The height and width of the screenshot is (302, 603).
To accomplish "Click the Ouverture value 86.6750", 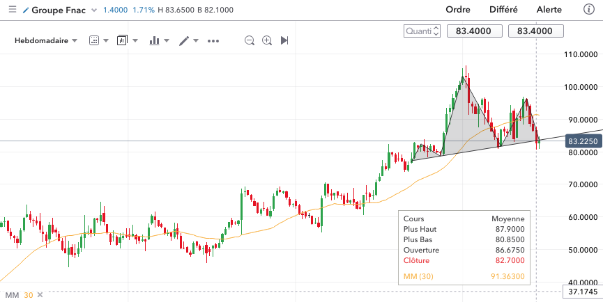I will pyautogui.click(x=510, y=251).
